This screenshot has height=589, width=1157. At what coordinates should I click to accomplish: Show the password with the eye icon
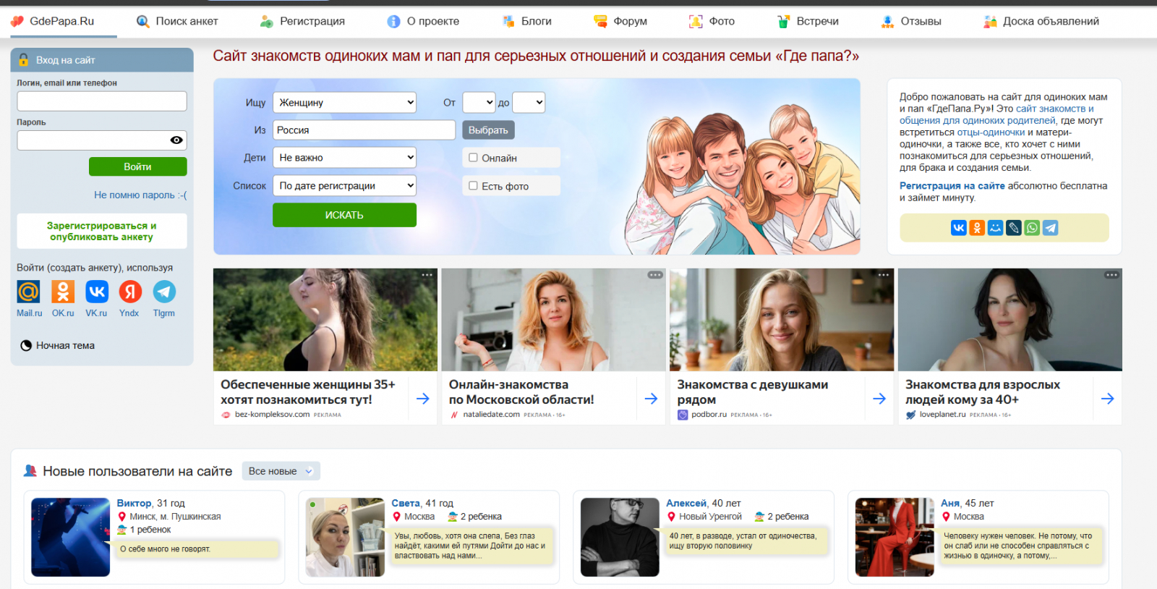[x=176, y=140]
